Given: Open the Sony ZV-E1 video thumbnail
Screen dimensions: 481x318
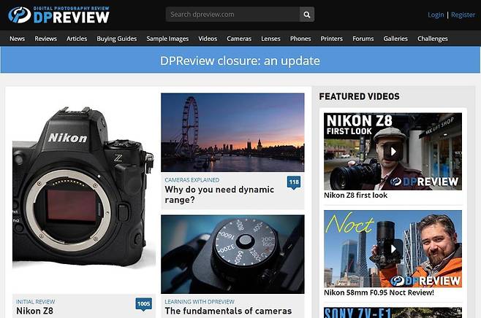Looking at the screenshot, I should click(393, 313).
